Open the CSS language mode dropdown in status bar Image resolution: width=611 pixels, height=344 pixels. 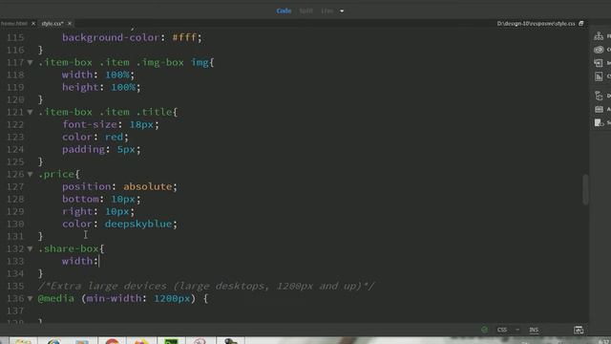tap(508, 330)
